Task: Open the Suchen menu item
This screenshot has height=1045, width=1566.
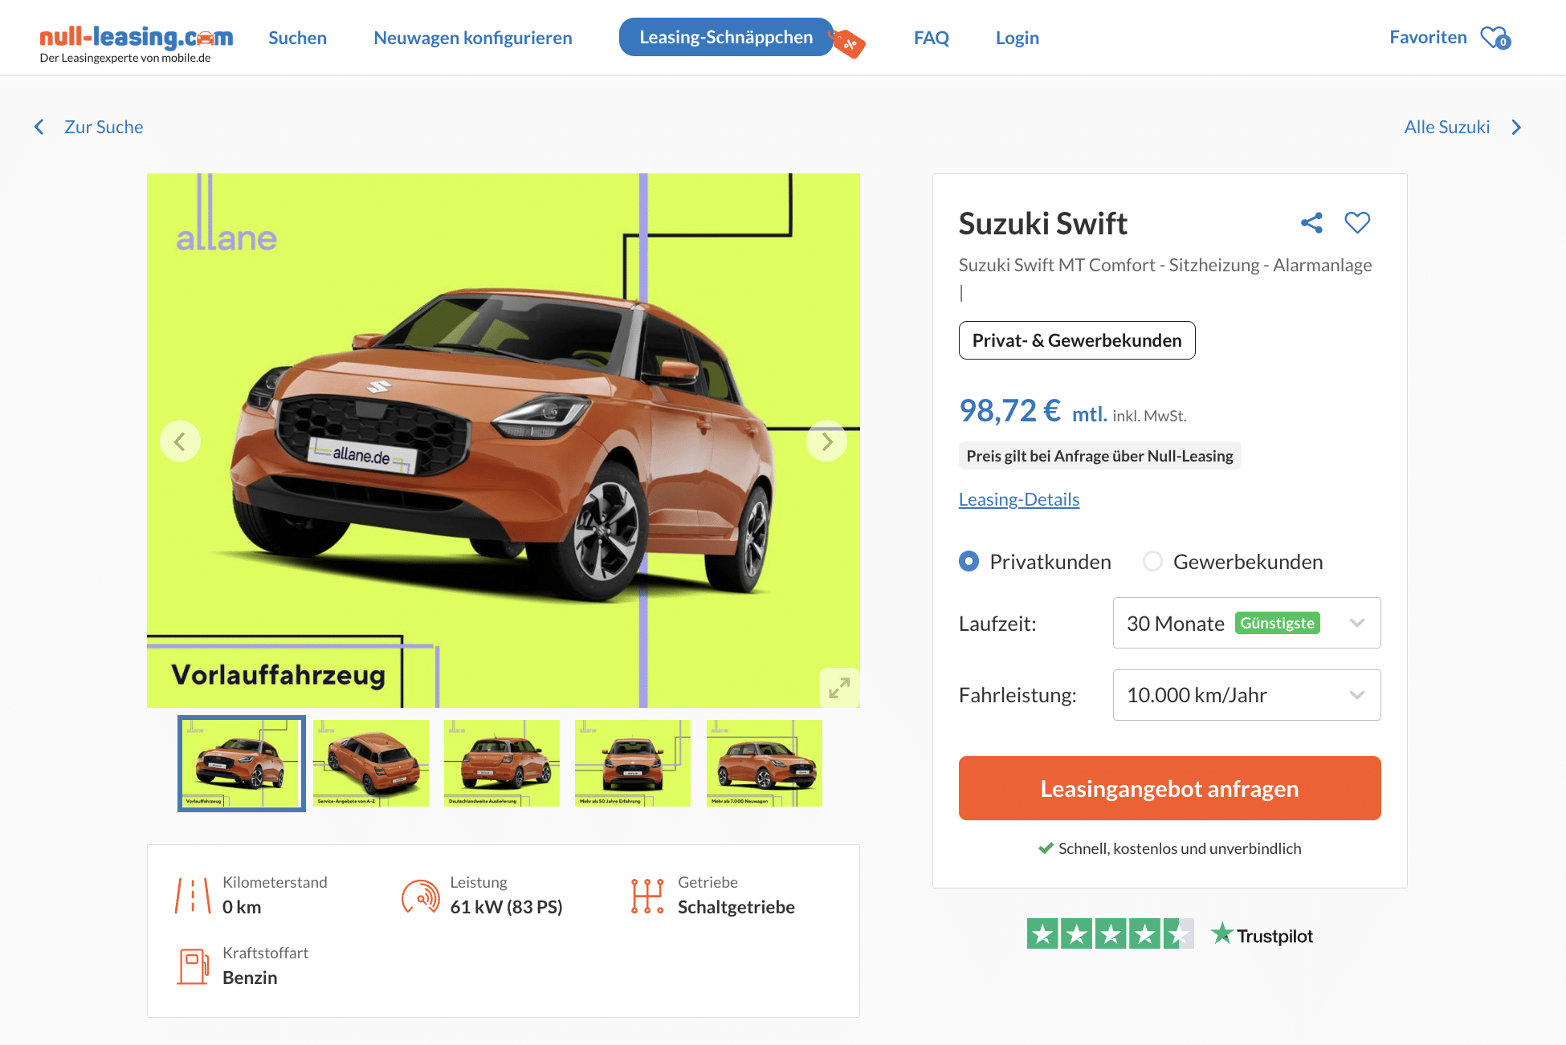Action: pos(297,38)
